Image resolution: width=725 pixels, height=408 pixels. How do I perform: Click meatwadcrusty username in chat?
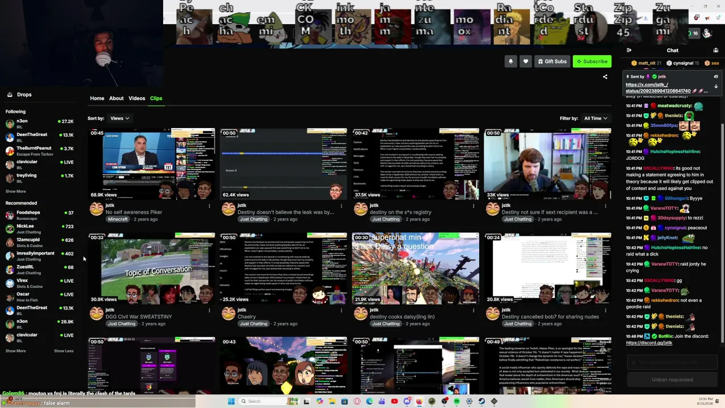tap(675, 105)
